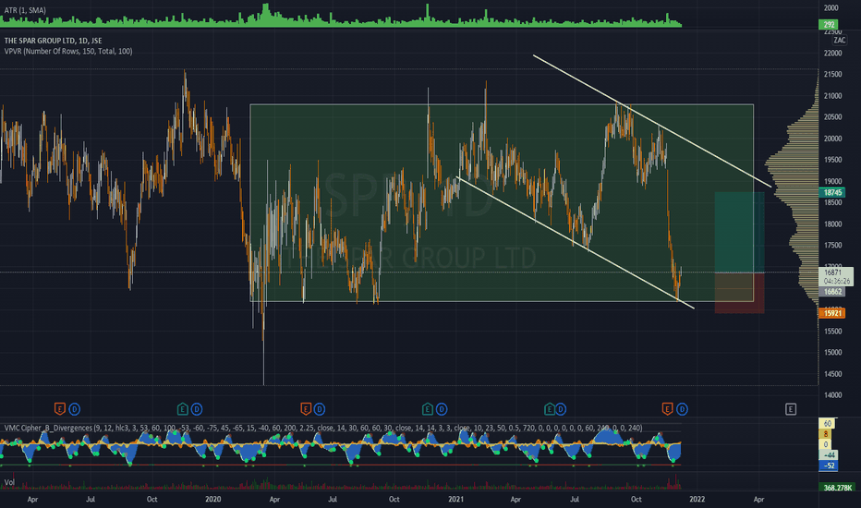Click the 2022 label on time axis

click(x=697, y=499)
